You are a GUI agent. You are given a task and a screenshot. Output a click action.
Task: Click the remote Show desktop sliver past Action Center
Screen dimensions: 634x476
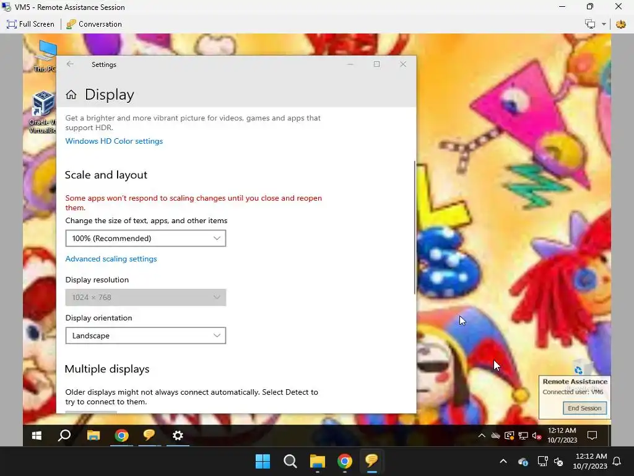pos(609,435)
